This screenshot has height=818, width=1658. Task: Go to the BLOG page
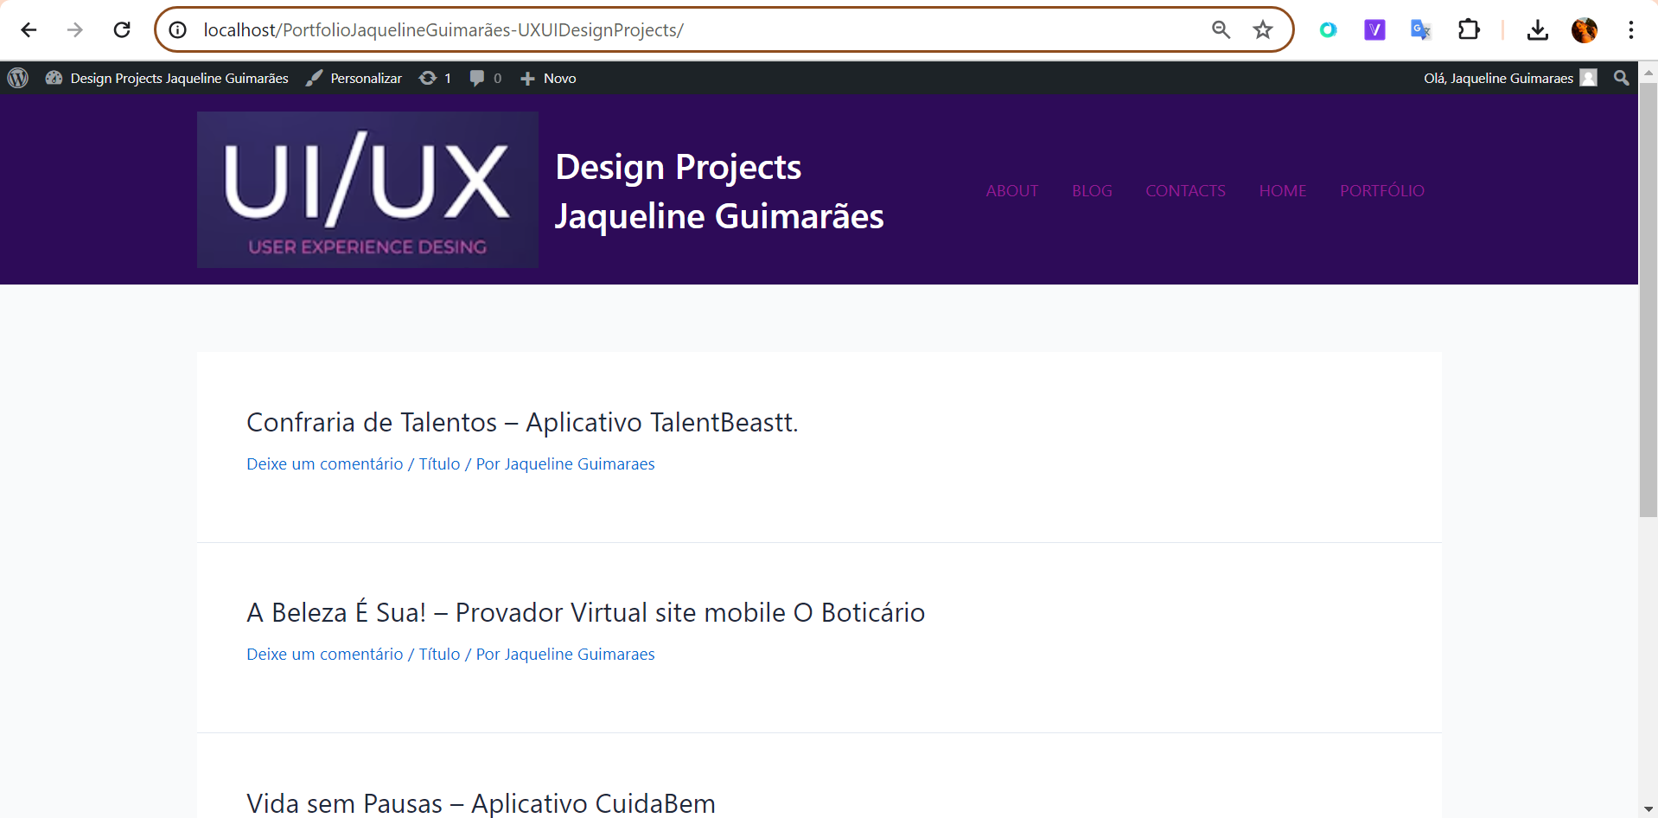[x=1092, y=190]
